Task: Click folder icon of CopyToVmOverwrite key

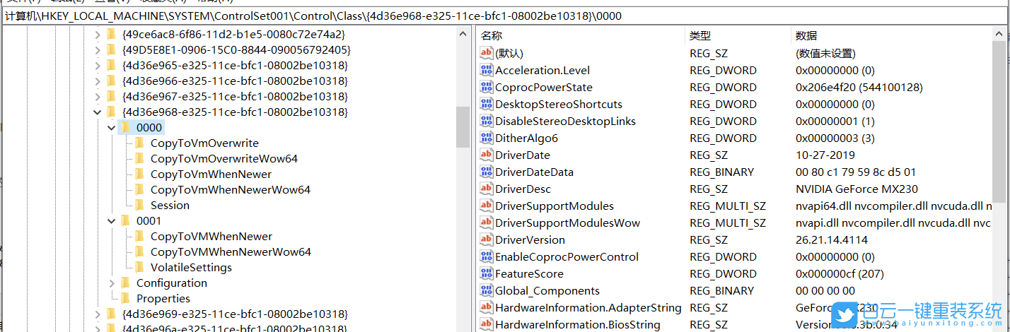Action: [139, 143]
